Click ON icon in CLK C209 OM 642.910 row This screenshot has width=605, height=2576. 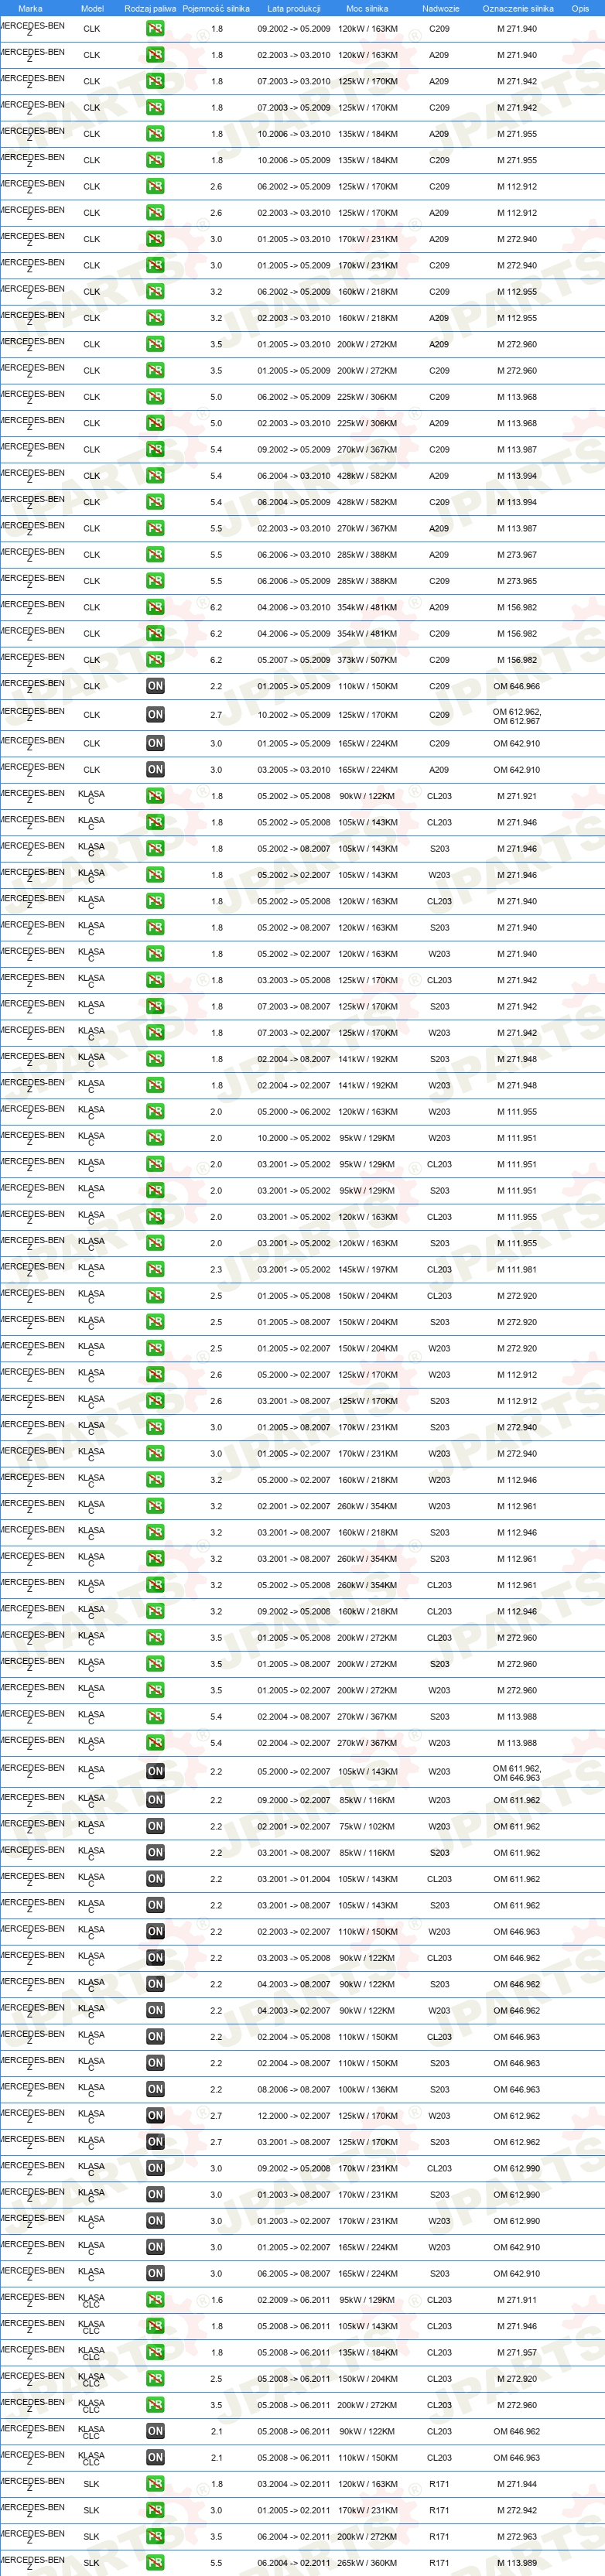(155, 743)
